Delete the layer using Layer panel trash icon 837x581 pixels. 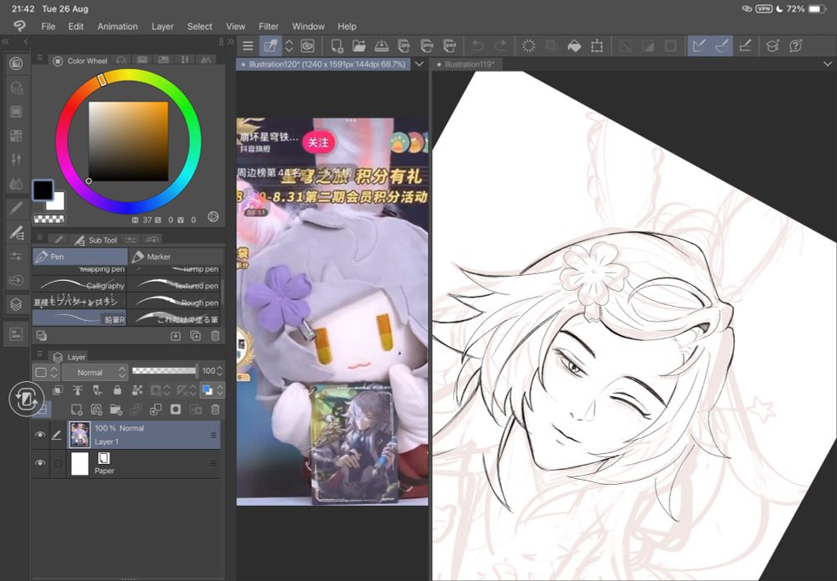coord(215,410)
